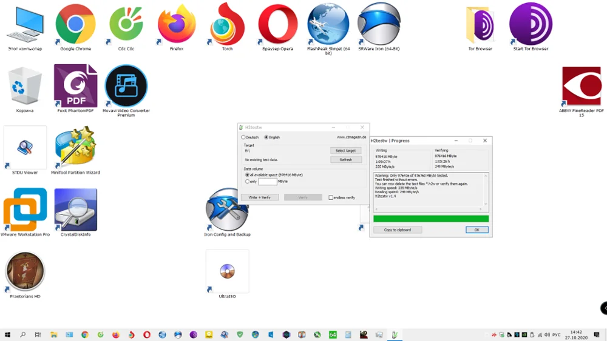Open the notification center in the taskbar

[x=597, y=334]
